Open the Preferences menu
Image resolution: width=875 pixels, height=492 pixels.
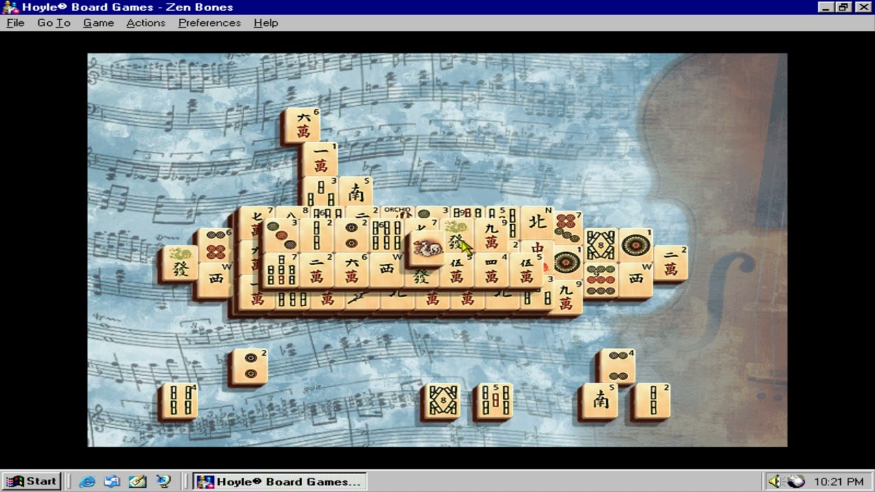pyautogui.click(x=209, y=23)
